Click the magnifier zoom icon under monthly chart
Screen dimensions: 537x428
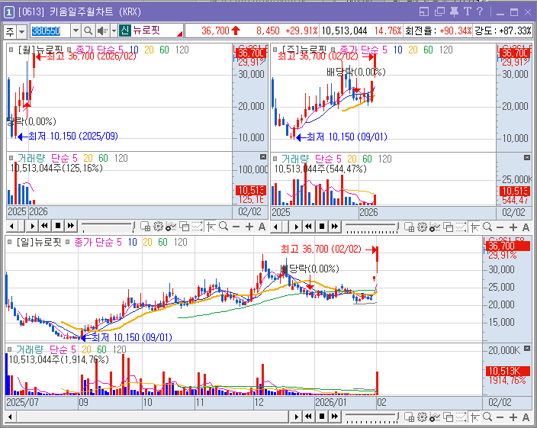[x=223, y=227]
